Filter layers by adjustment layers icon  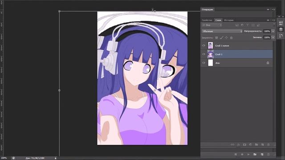[242, 25]
